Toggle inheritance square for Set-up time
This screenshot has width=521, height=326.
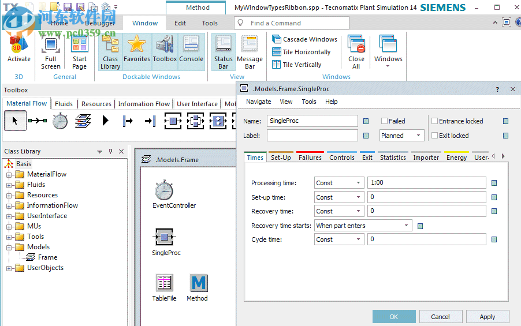point(494,197)
